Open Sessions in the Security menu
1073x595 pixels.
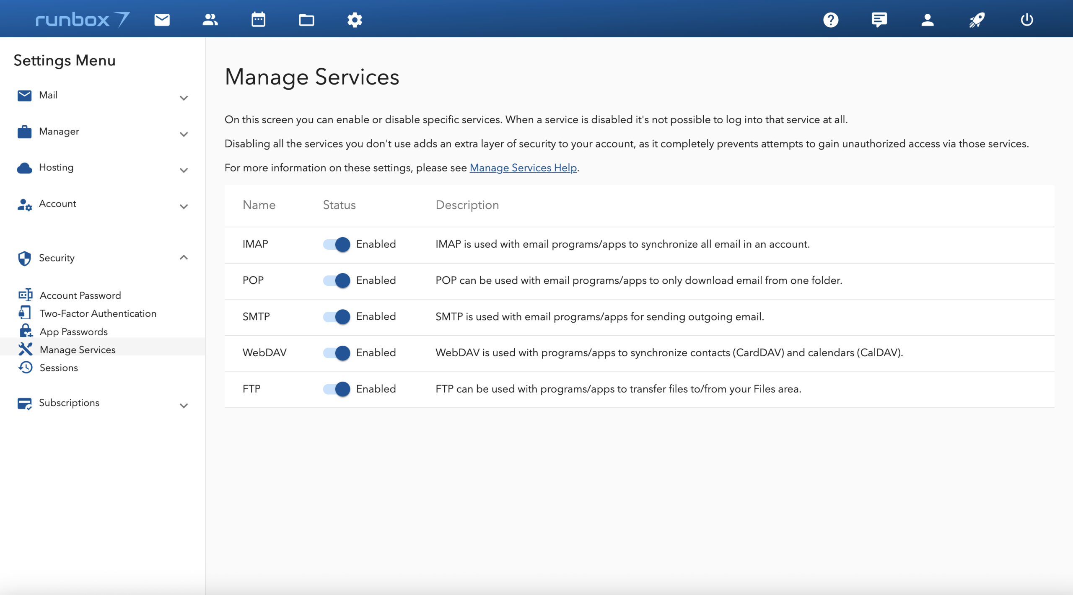pos(59,367)
